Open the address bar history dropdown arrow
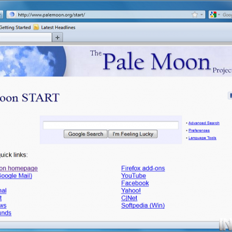The width and height of the screenshot is (232, 232). coord(201,15)
